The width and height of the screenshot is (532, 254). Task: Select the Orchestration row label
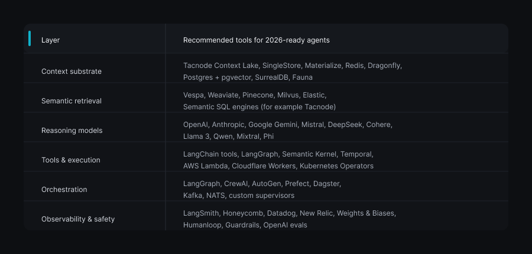[x=64, y=190]
